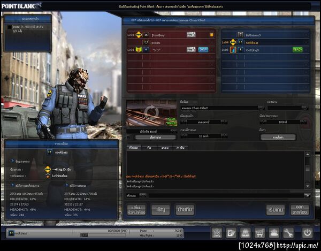Click the green READY badge on OoD§xgD row
This screenshot has height=251, width=321.
[297, 50]
